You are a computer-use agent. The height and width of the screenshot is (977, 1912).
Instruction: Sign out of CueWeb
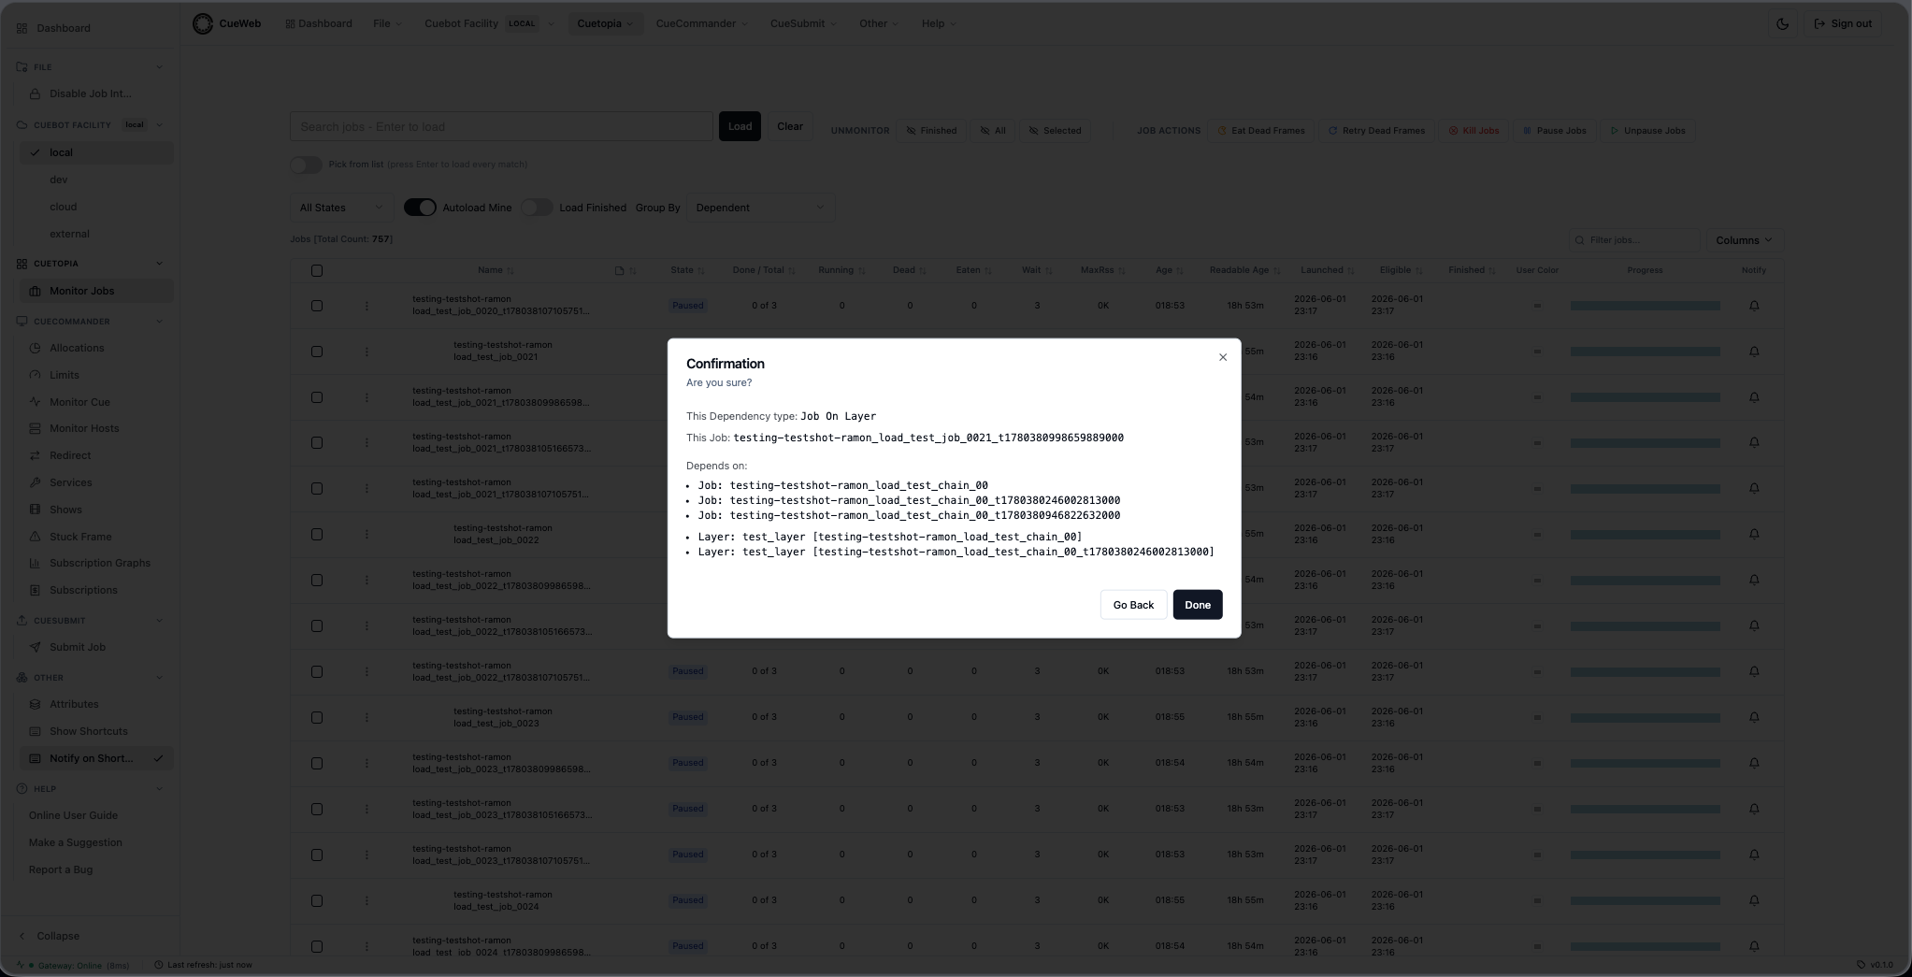pyautogui.click(x=1843, y=23)
